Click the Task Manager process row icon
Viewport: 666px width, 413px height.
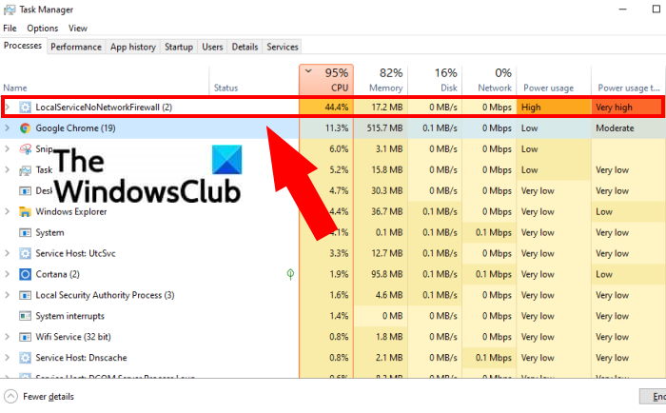25,170
